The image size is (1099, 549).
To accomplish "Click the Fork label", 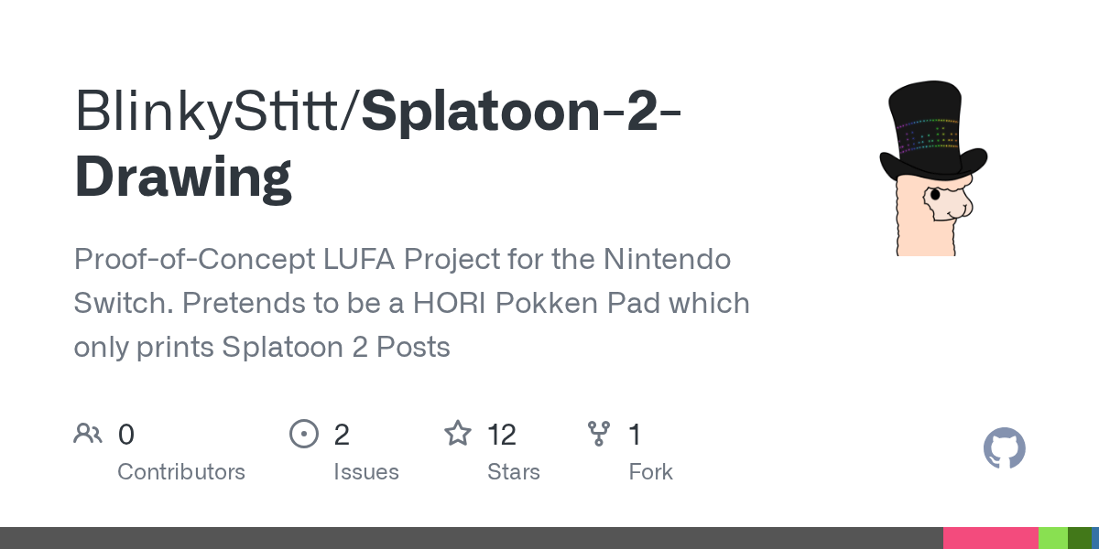I will 650,472.
